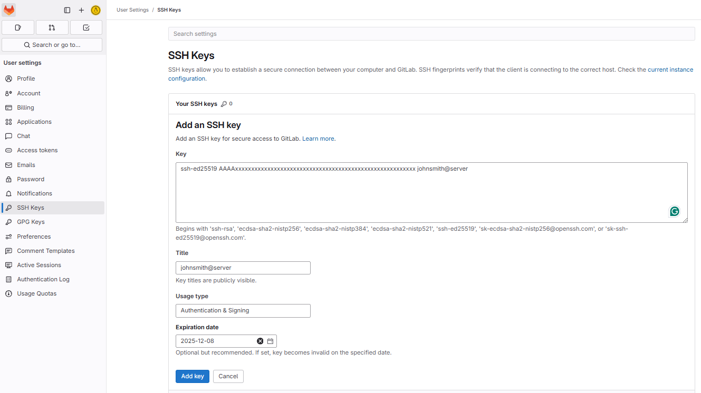Screen dimensions: 701x393
Task: Toggle the sidebar collapse icon
Action: tap(67, 10)
